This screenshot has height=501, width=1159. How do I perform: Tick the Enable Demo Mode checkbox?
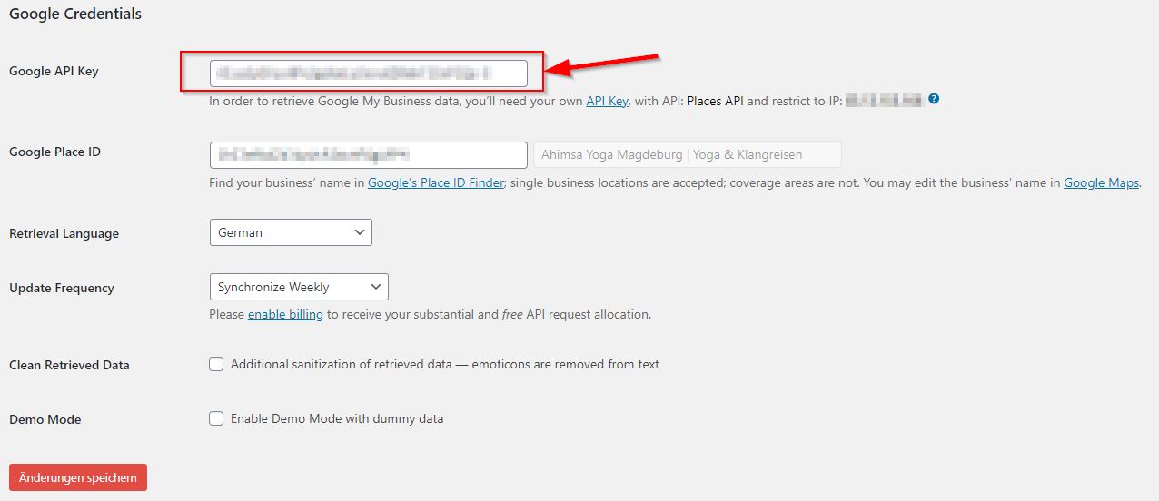pos(216,418)
